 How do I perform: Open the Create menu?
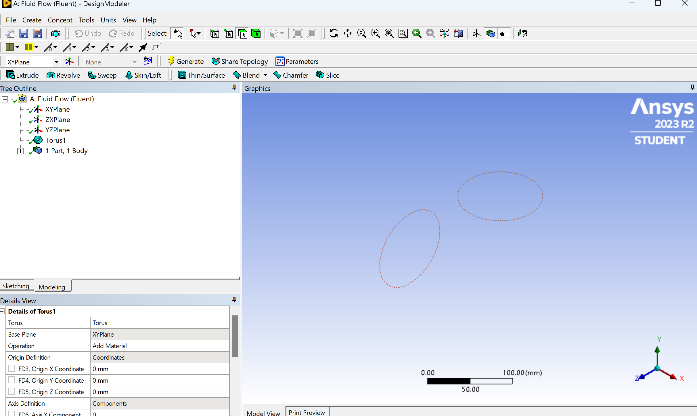pyautogui.click(x=32, y=20)
